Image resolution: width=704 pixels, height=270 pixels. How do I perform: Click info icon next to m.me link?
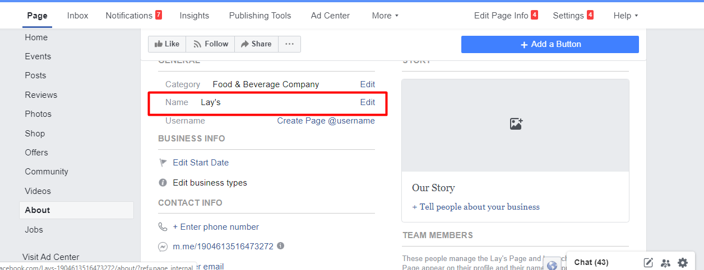281,245
